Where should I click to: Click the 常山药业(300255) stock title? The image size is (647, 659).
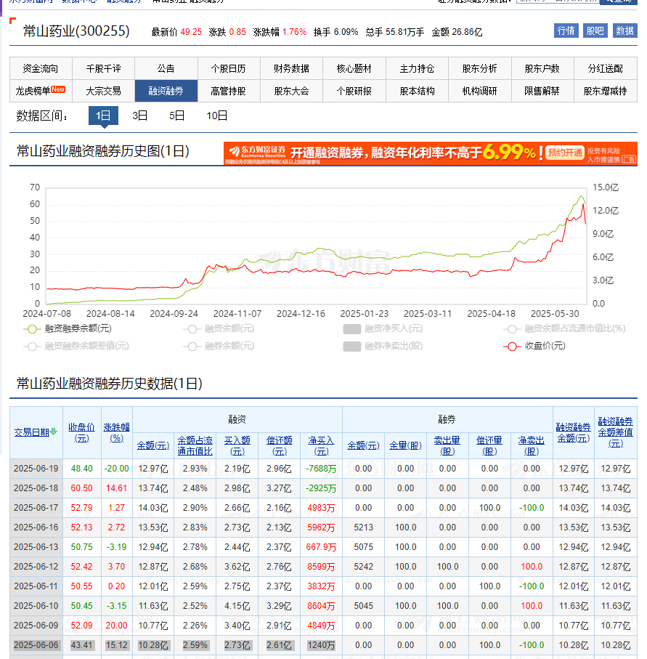pos(76,31)
